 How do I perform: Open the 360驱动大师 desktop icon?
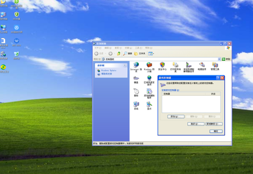point(17,29)
